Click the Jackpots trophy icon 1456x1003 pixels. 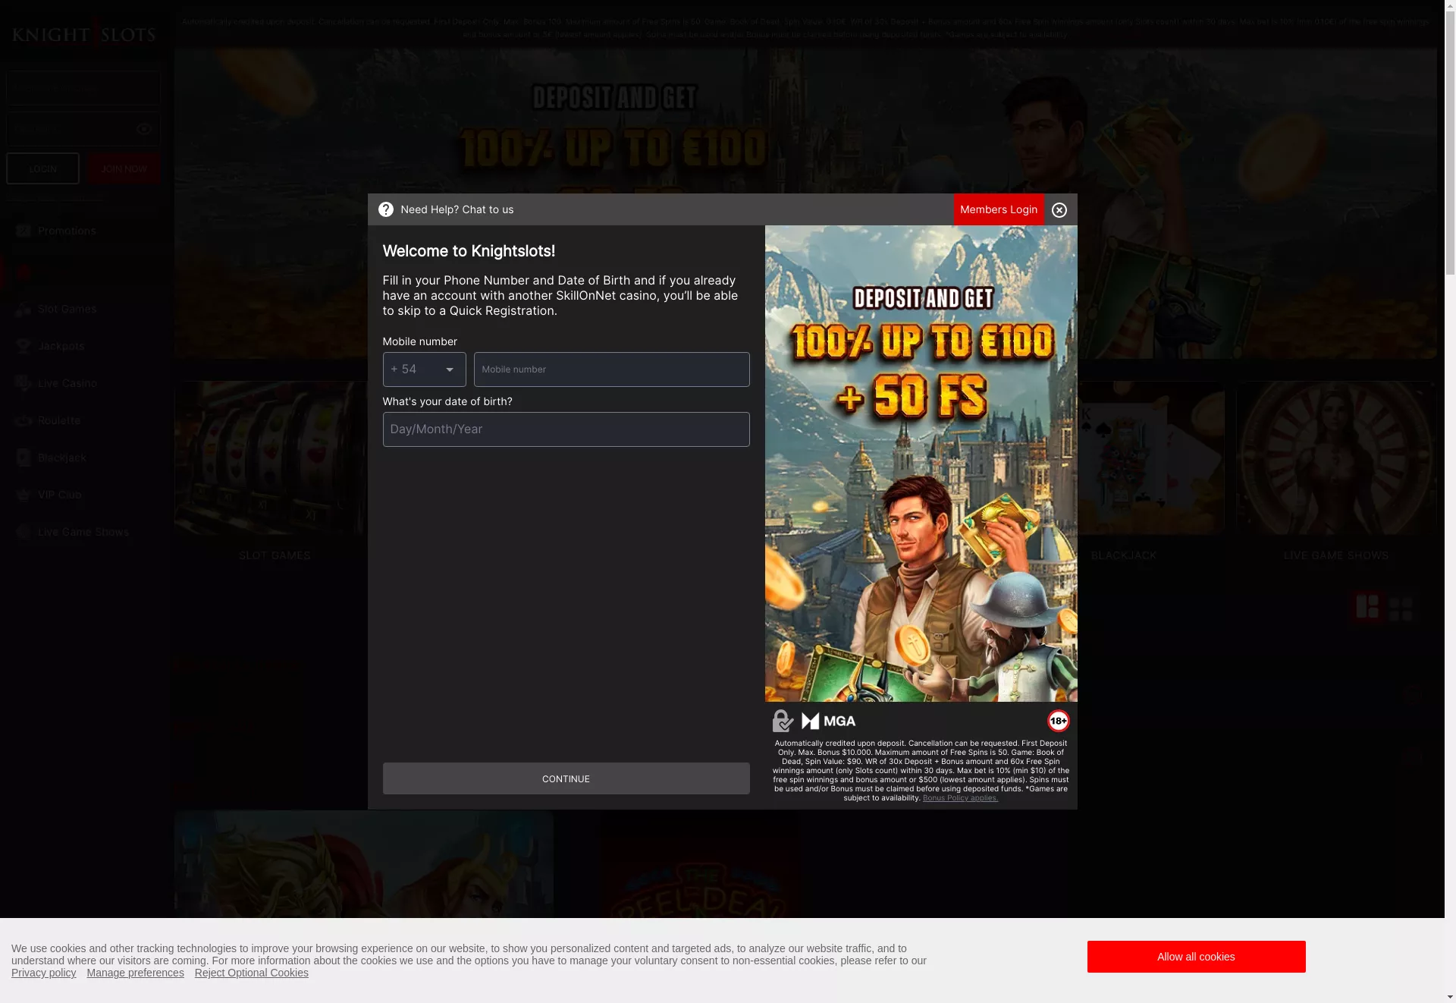tap(24, 346)
